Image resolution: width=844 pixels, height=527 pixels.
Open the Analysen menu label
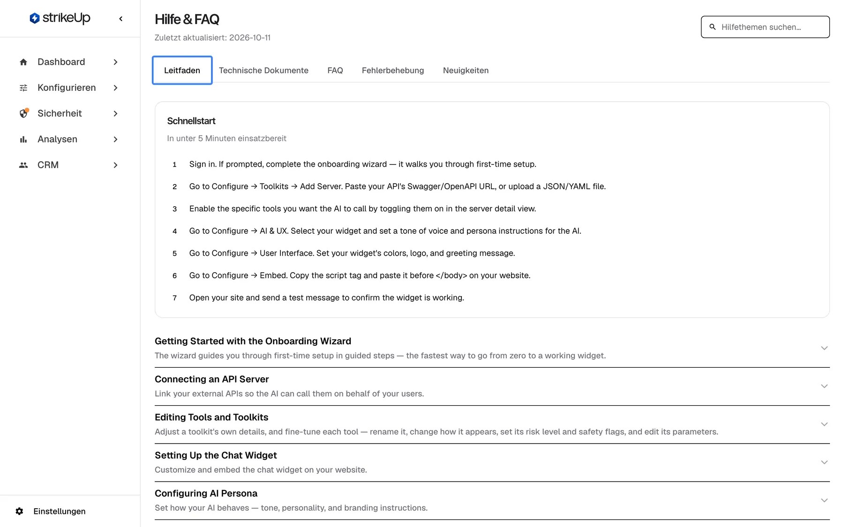(x=57, y=139)
